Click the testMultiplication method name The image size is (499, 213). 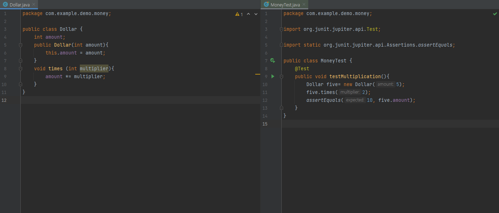click(355, 76)
